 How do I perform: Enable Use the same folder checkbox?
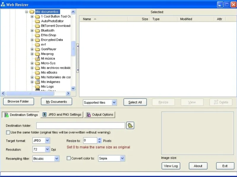pos(8,132)
